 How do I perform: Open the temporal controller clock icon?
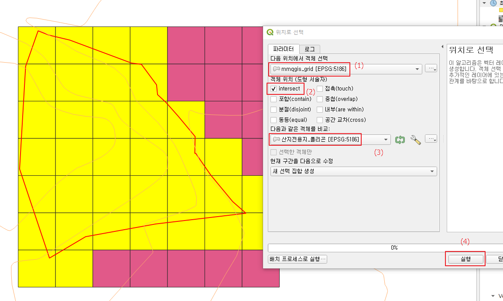[493, 3]
